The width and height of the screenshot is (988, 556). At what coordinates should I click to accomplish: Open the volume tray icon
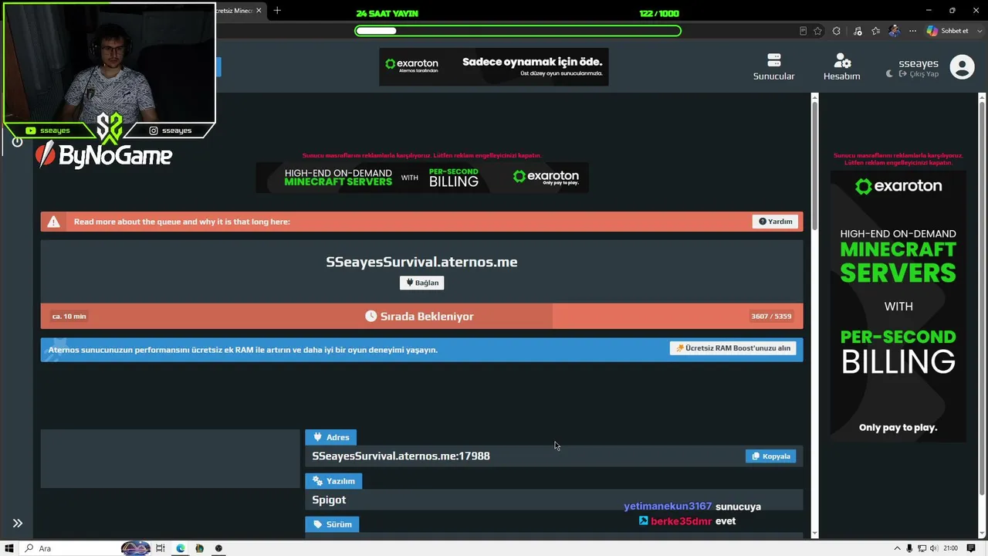point(933,548)
